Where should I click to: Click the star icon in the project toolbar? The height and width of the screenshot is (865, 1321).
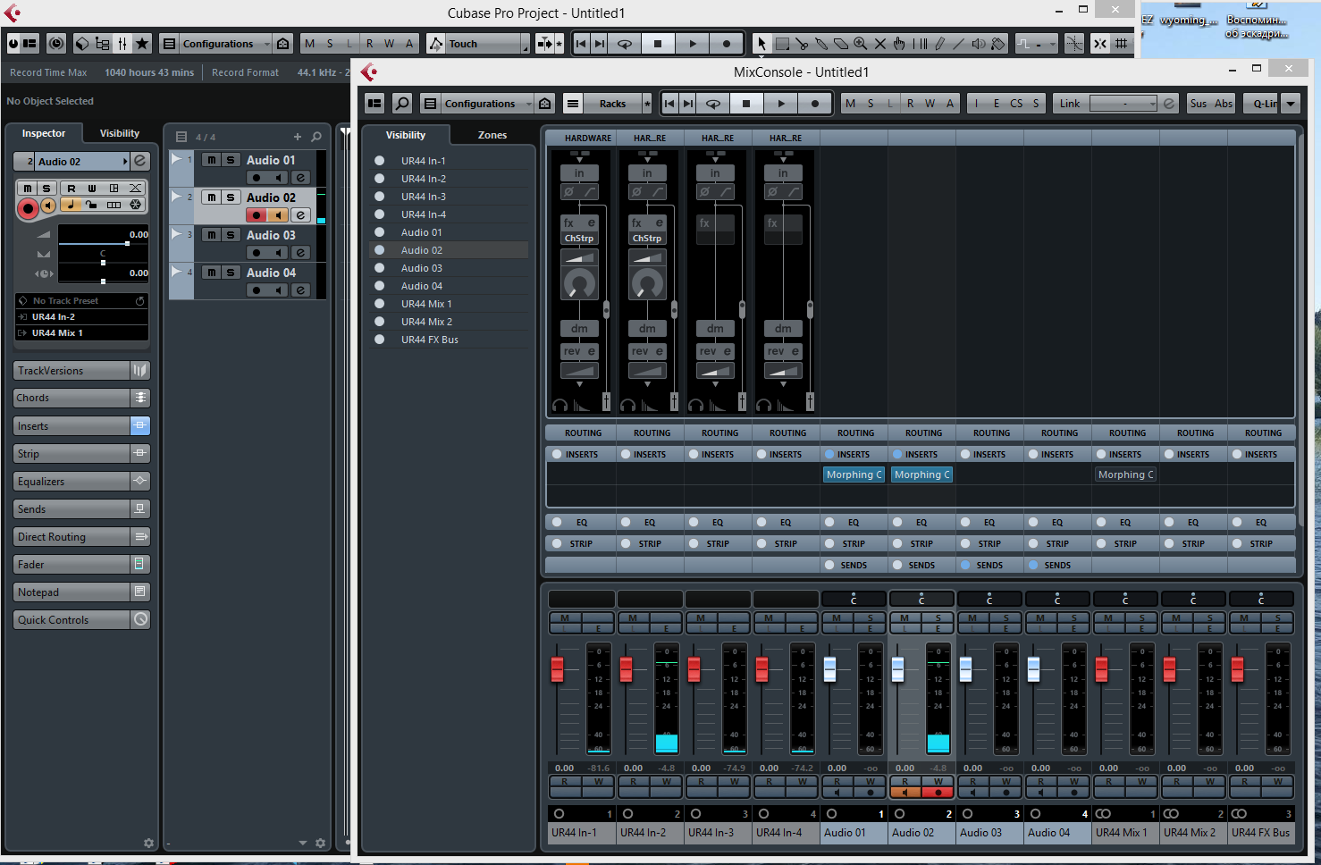(x=142, y=44)
